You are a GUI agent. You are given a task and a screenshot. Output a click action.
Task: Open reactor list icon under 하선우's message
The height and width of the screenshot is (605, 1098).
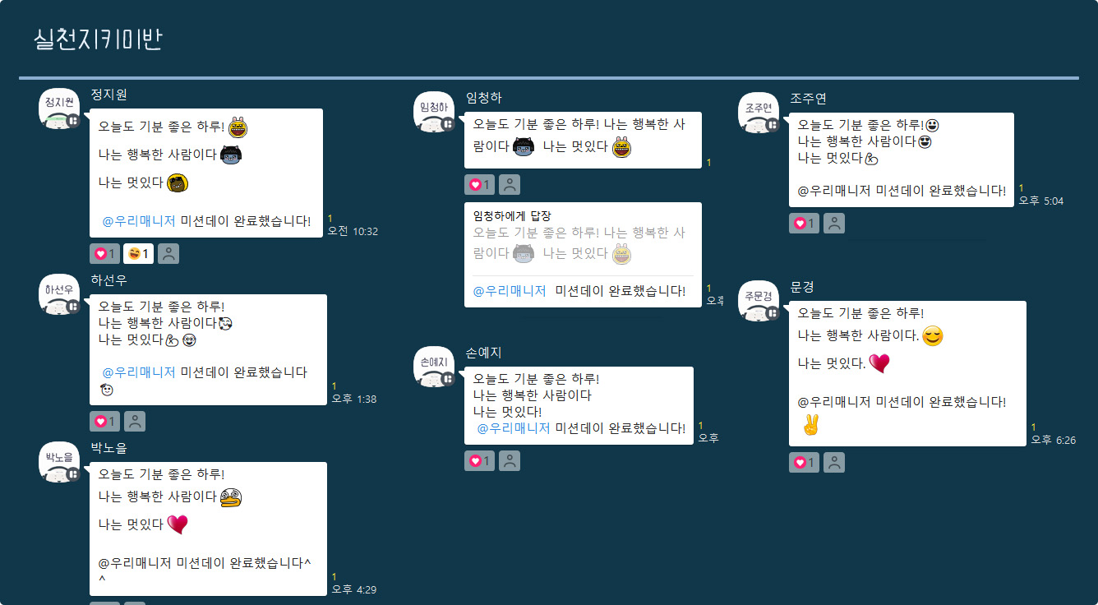(x=135, y=422)
